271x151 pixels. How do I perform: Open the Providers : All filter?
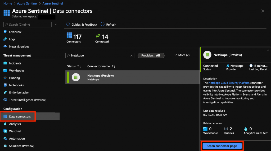point(151,55)
